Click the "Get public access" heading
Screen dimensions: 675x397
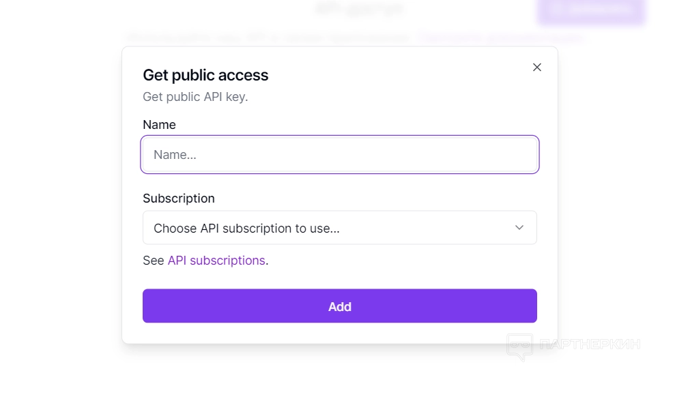tap(205, 75)
